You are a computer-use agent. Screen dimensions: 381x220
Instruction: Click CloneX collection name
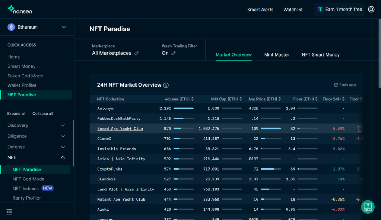pyautogui.click(x=104, y=138)
